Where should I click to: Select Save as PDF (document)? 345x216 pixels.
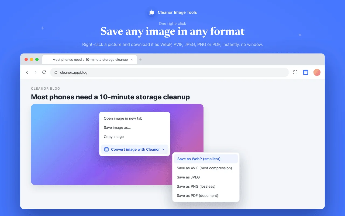pos(206,195)
